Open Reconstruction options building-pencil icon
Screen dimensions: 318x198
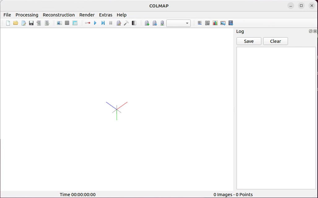pos(119,23)
